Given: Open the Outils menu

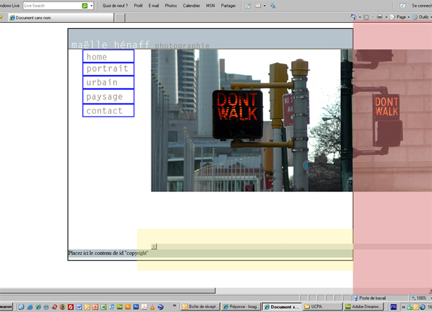Looking at the screenshot, I should tap(422, 17).
